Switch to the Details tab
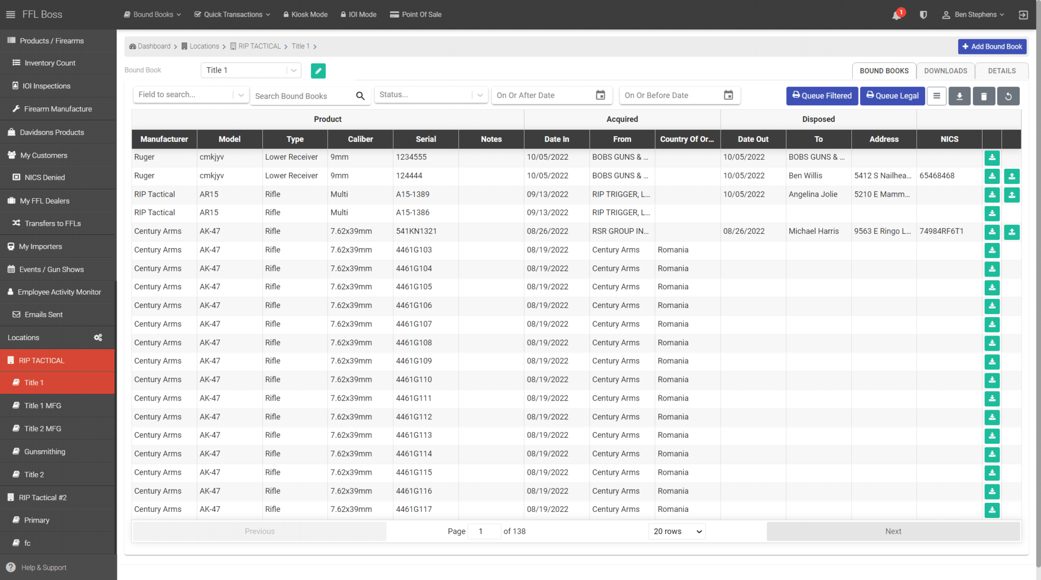This screenshot has width=1041, height=580. click(1001, 71)
